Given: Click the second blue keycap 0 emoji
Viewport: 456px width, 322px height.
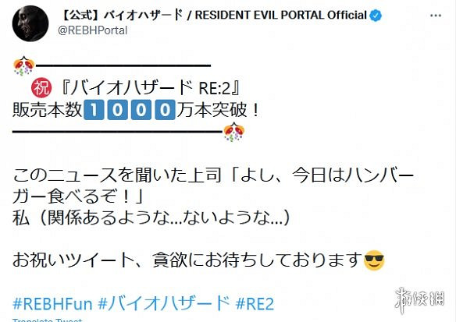Looking at the screenshot, I should (x=141, y=110).
